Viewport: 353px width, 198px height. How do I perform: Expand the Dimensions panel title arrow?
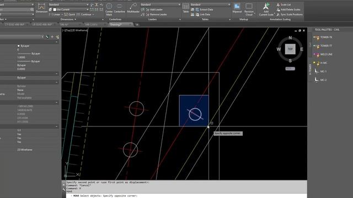click(x=75, y=20)
